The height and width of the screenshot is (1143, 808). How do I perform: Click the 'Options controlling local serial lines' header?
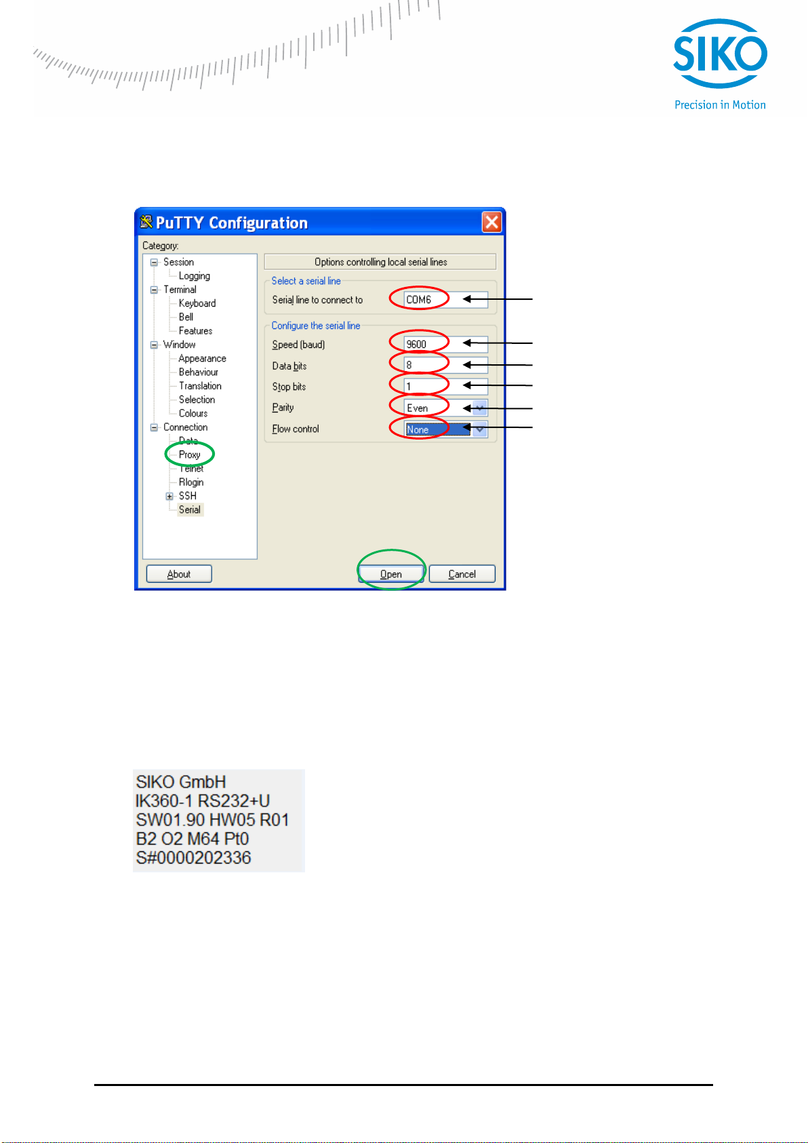pos(380,262)
